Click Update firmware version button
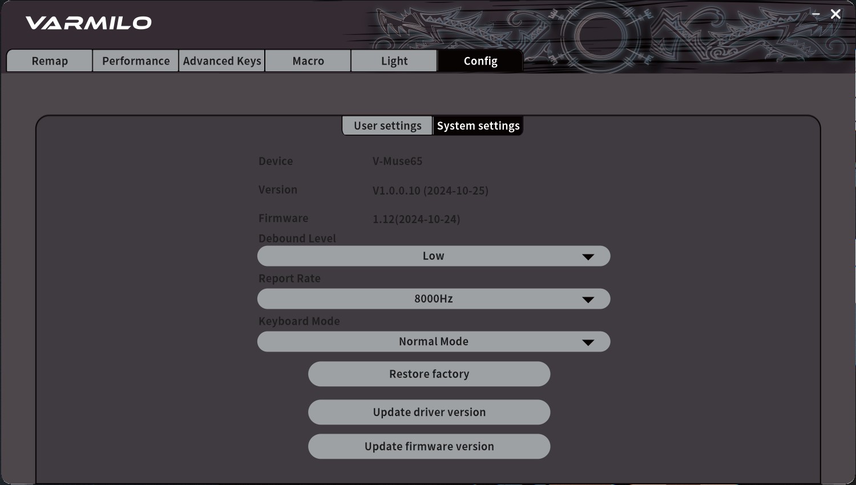Screen dimensions: 856x485 (429, 446)
